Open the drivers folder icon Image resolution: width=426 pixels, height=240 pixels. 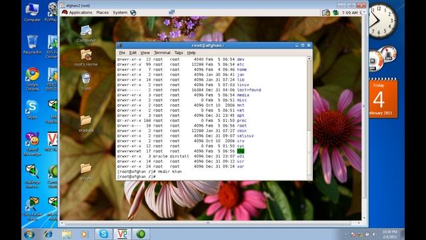[86, 171]
